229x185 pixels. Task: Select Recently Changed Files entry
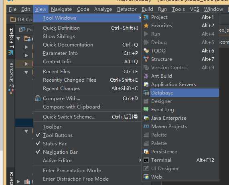[87, 80]
